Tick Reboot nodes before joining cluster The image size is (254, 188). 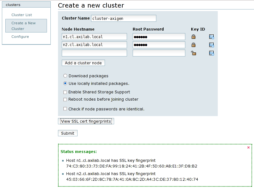point(65,99)
